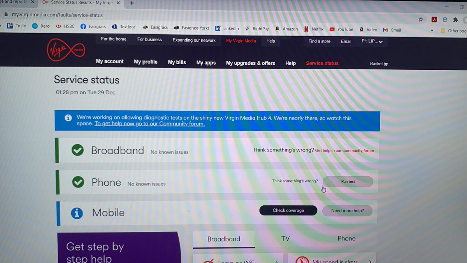Run the Phone line test
Viewport: 467px width, 263px height.
(x=348, y=182)
